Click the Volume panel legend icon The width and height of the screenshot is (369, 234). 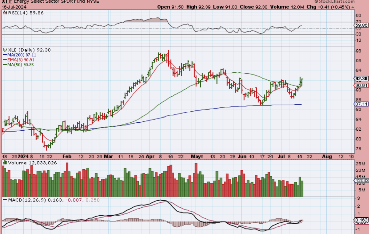[4, 163]
